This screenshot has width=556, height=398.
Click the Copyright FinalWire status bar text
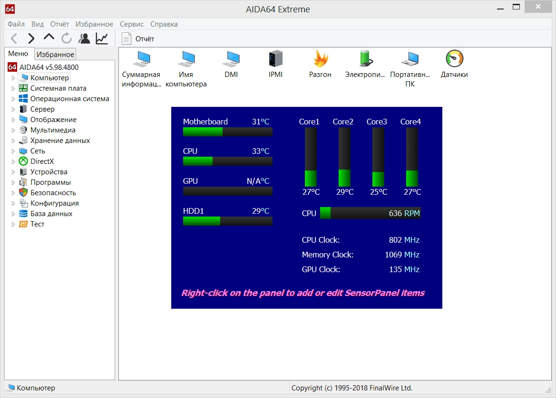coord(352,388)
